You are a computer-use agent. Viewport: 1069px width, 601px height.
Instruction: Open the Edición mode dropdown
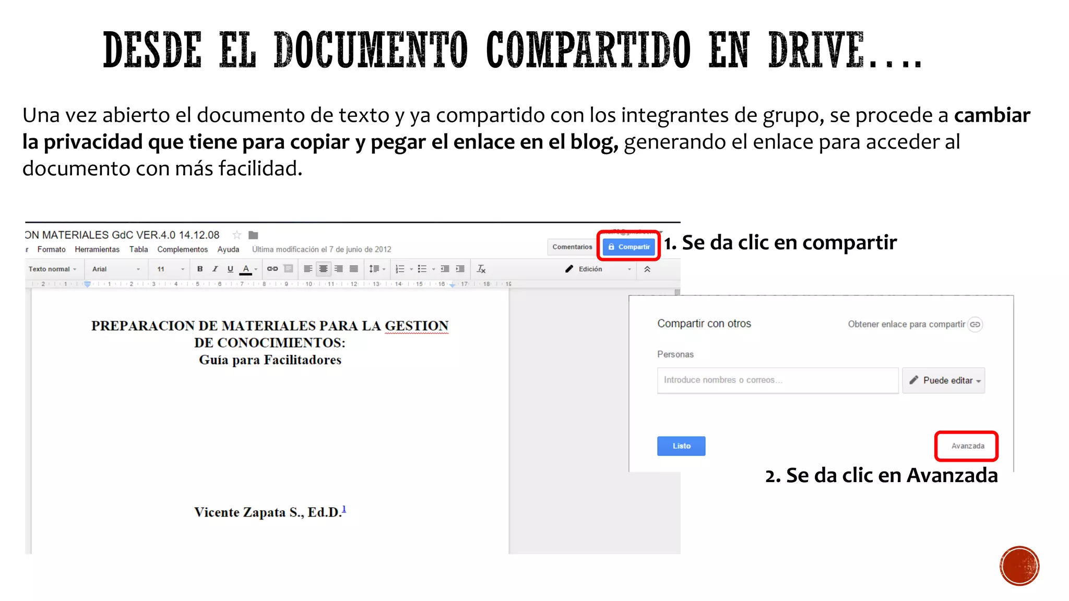[598, 269]
